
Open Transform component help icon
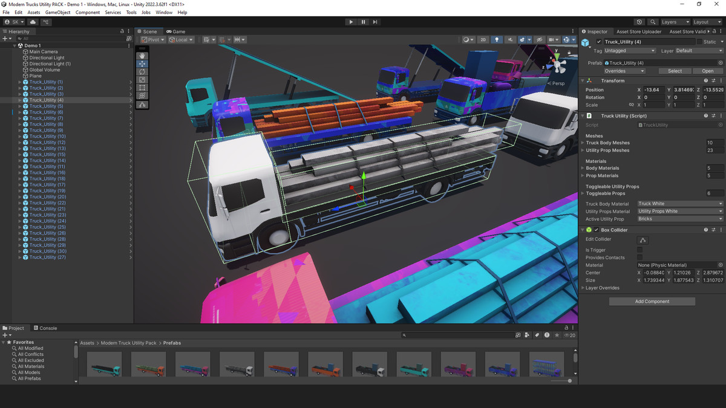tap(705, 80)
